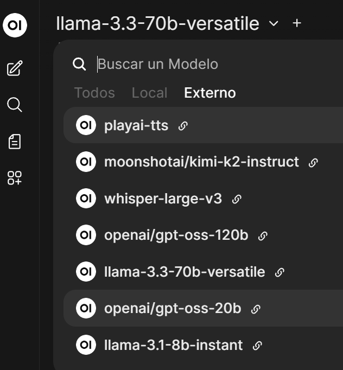Click link icon beside llama-3.1-8b-instant

[258, 346]
